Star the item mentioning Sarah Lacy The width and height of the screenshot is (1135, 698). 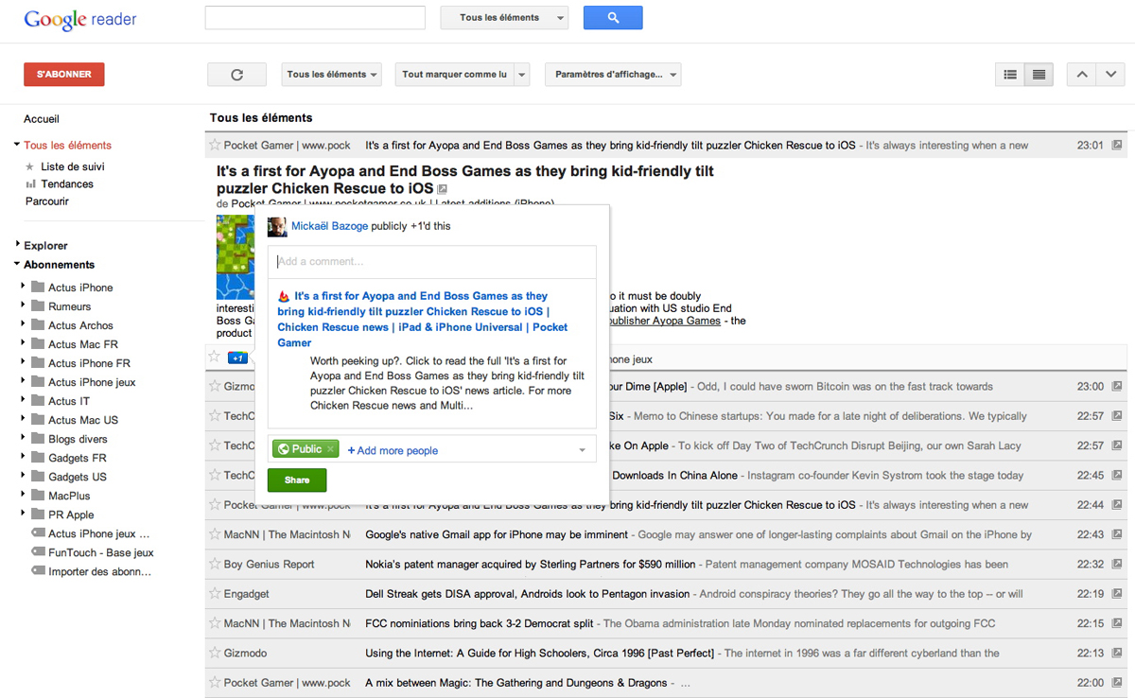click(215, 445)
